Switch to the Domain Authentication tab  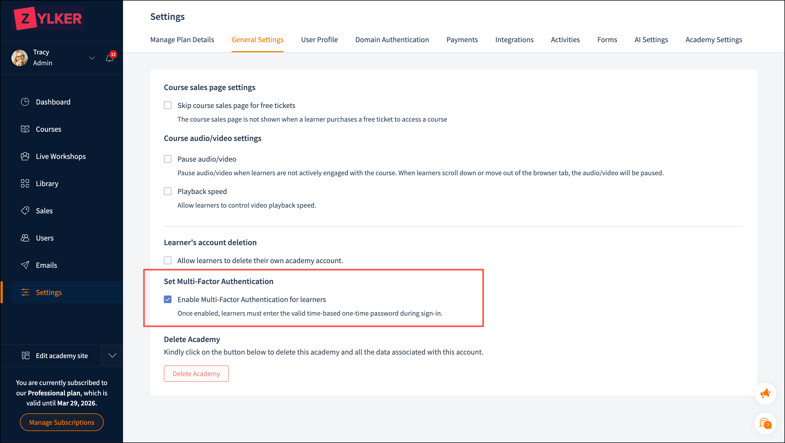click(x=392, y=40)
